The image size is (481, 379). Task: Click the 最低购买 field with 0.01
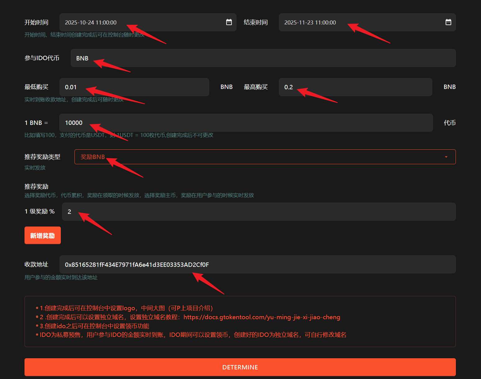pyautogui.click(x=134, y=87)
